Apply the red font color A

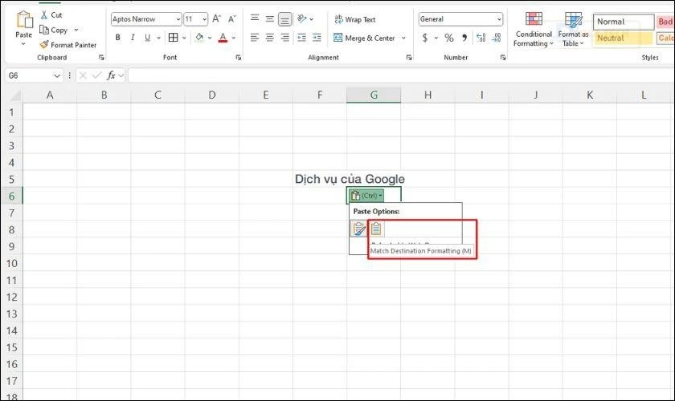point(223,38)
